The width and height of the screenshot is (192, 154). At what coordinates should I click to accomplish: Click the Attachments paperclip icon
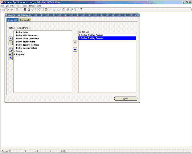point(71,10)
